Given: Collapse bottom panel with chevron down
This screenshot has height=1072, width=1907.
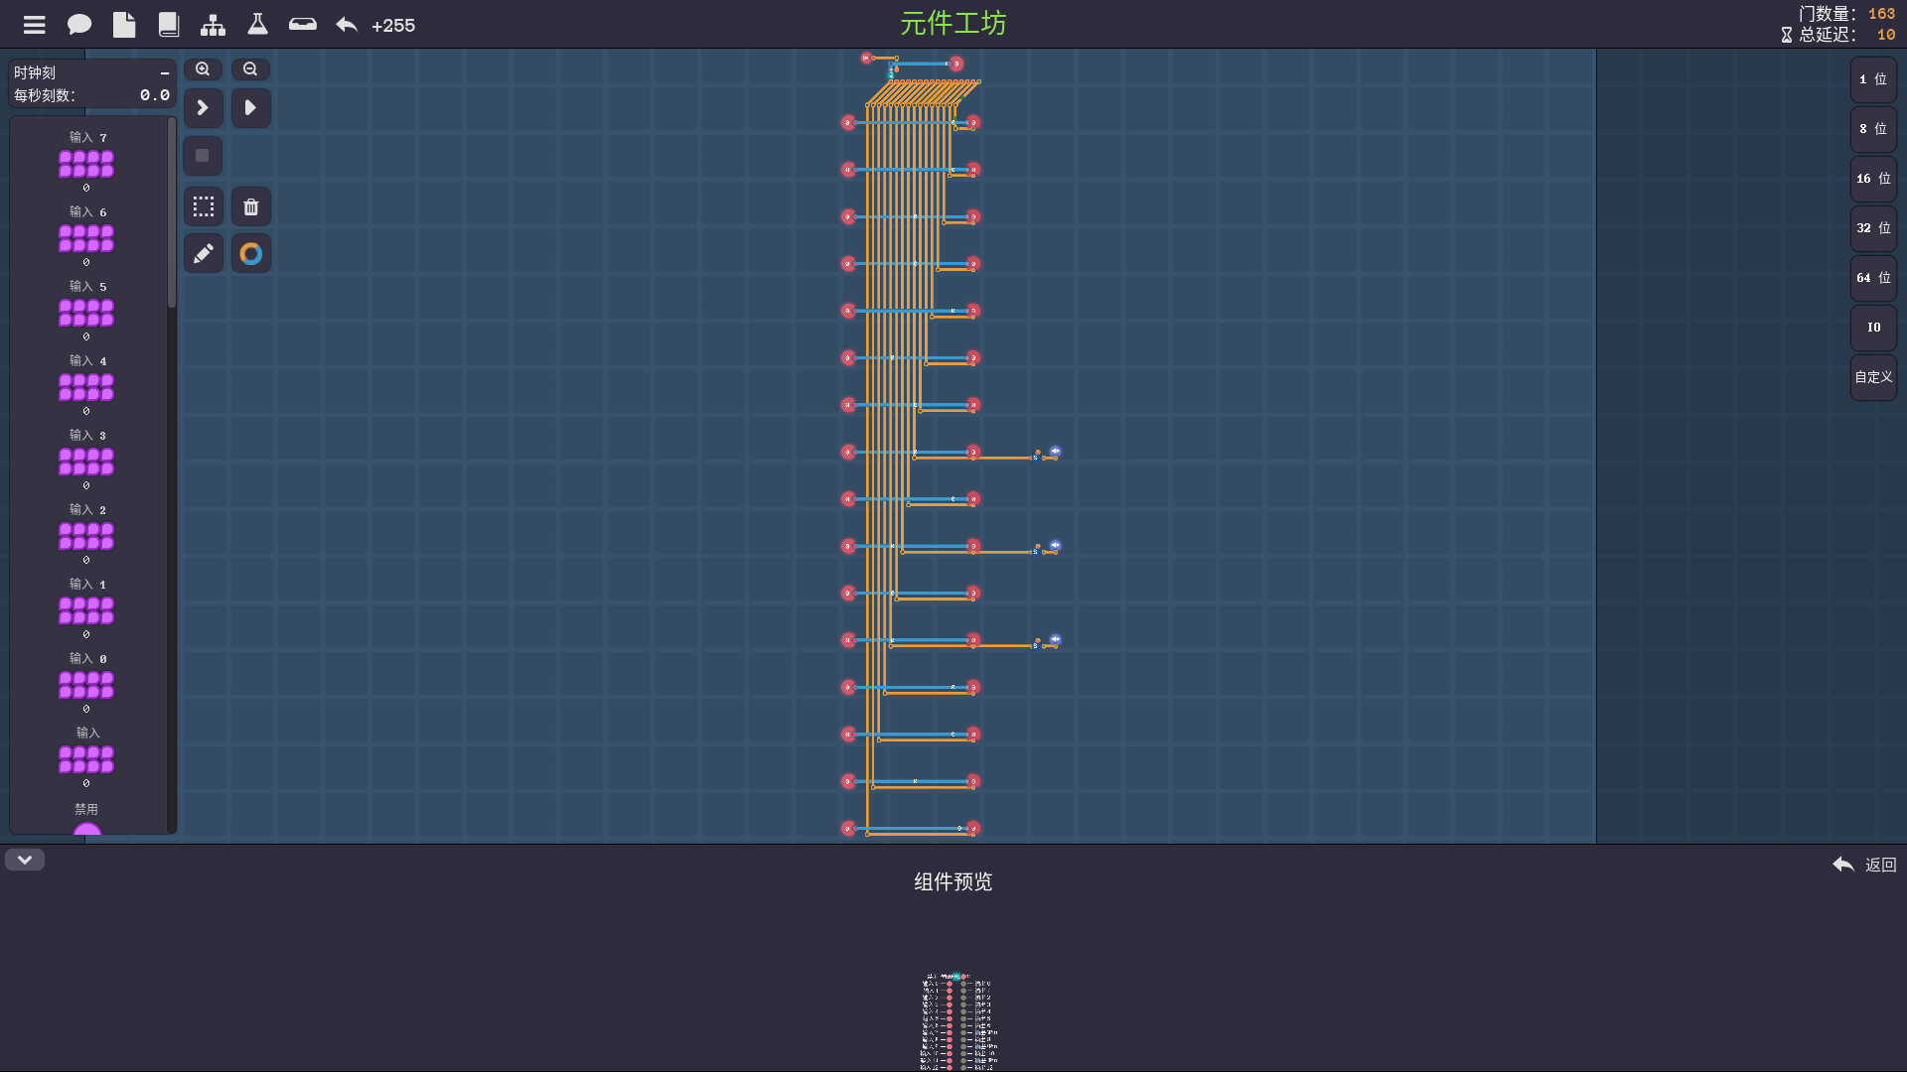Looking at the screenshot, I should [25, 860].
